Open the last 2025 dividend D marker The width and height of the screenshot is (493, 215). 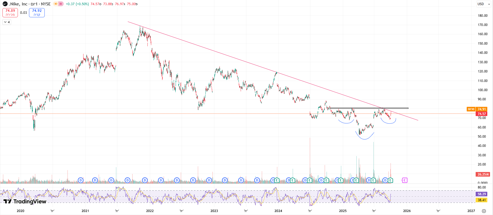pyautogui.click(x=385, y=180)
